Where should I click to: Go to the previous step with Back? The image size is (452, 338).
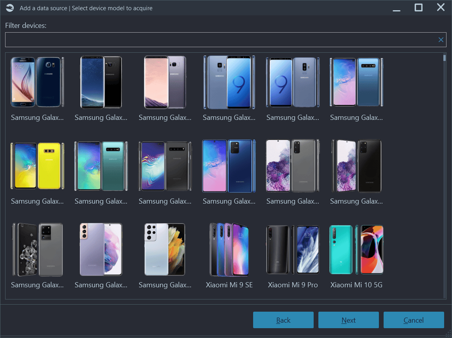[x=283, y=320]
